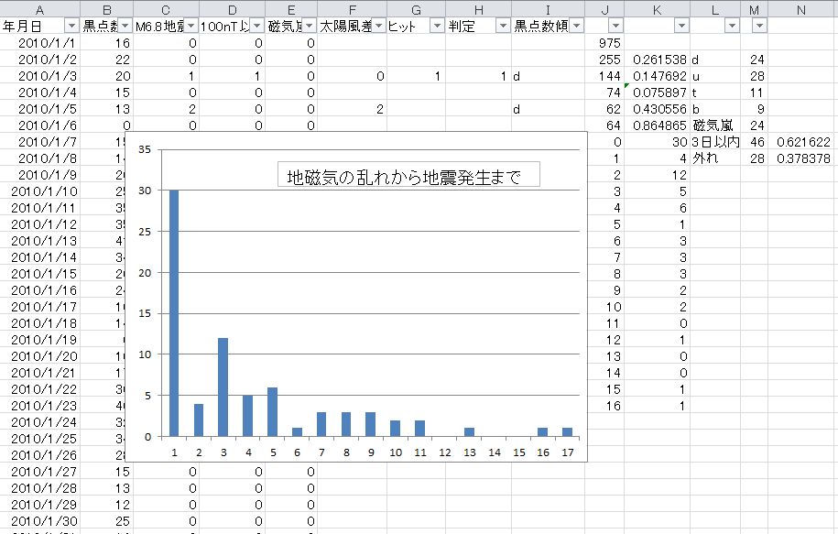
Task: Select cell containing 0.621622
Action: pyautogui.click(x=801, y=142)
